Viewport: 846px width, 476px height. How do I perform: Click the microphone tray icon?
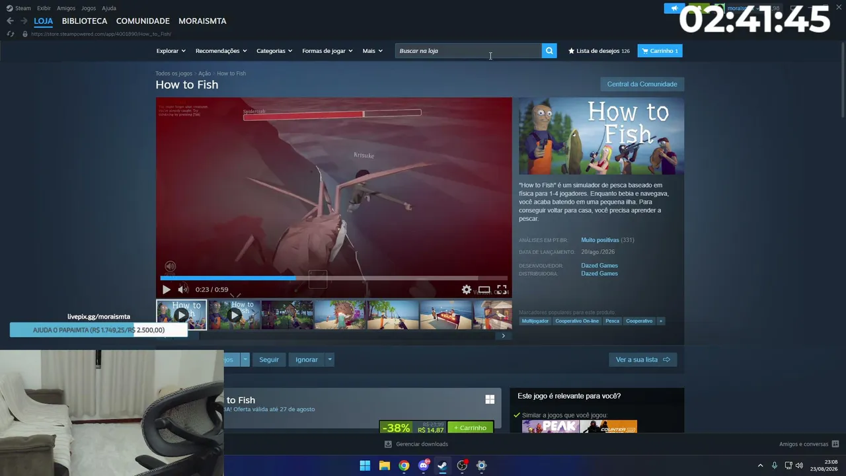(775, 465)
